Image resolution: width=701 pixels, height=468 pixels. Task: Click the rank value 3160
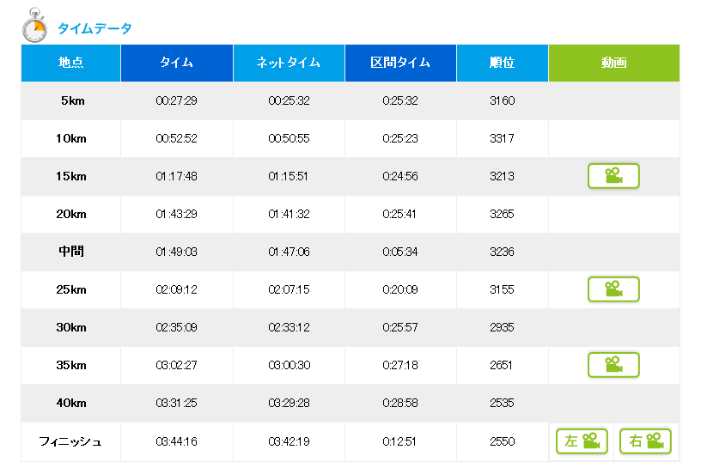coord(502,100)
